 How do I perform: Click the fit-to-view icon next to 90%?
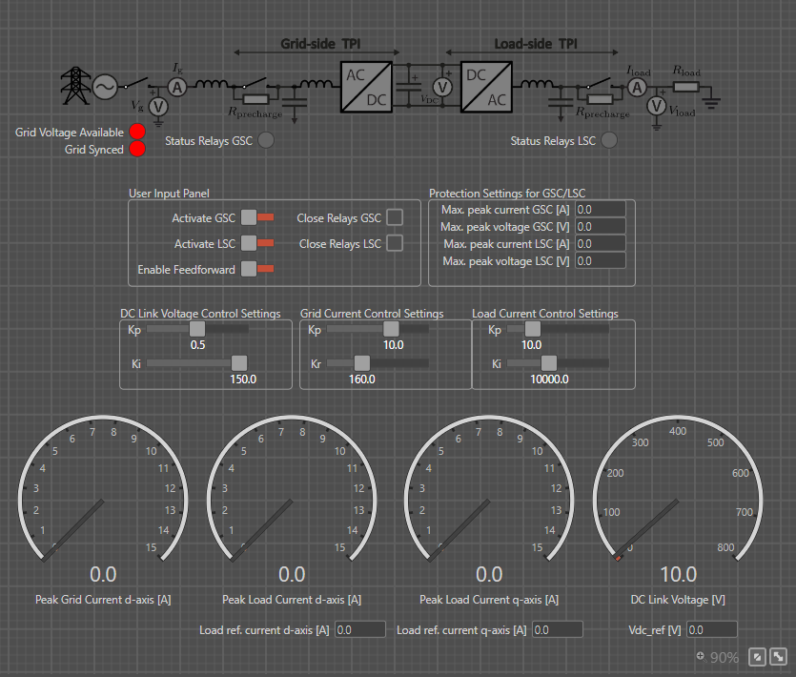pyautogui.click(x=756, y=657)
